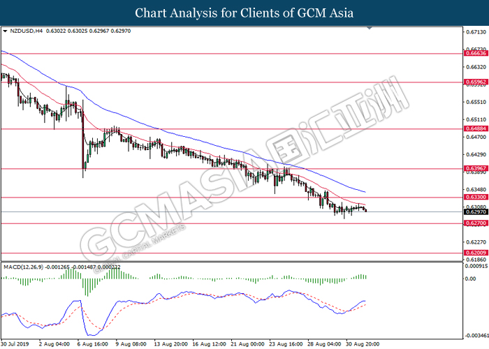This screenshot has height=349, width=489.
Task: Click the 30 Jul 2019 date label
Action: coord(15,344)
